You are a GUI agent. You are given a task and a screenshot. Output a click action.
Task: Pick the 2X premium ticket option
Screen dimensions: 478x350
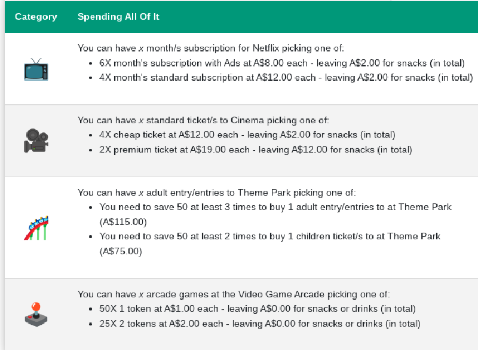(256, 149)
